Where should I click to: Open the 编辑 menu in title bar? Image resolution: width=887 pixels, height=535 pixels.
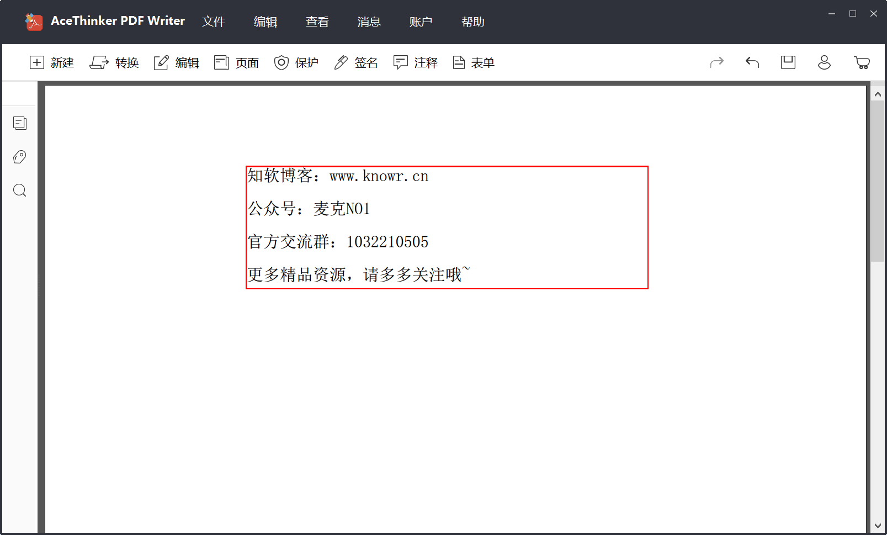pyautogui.click(x=265, y=22)
